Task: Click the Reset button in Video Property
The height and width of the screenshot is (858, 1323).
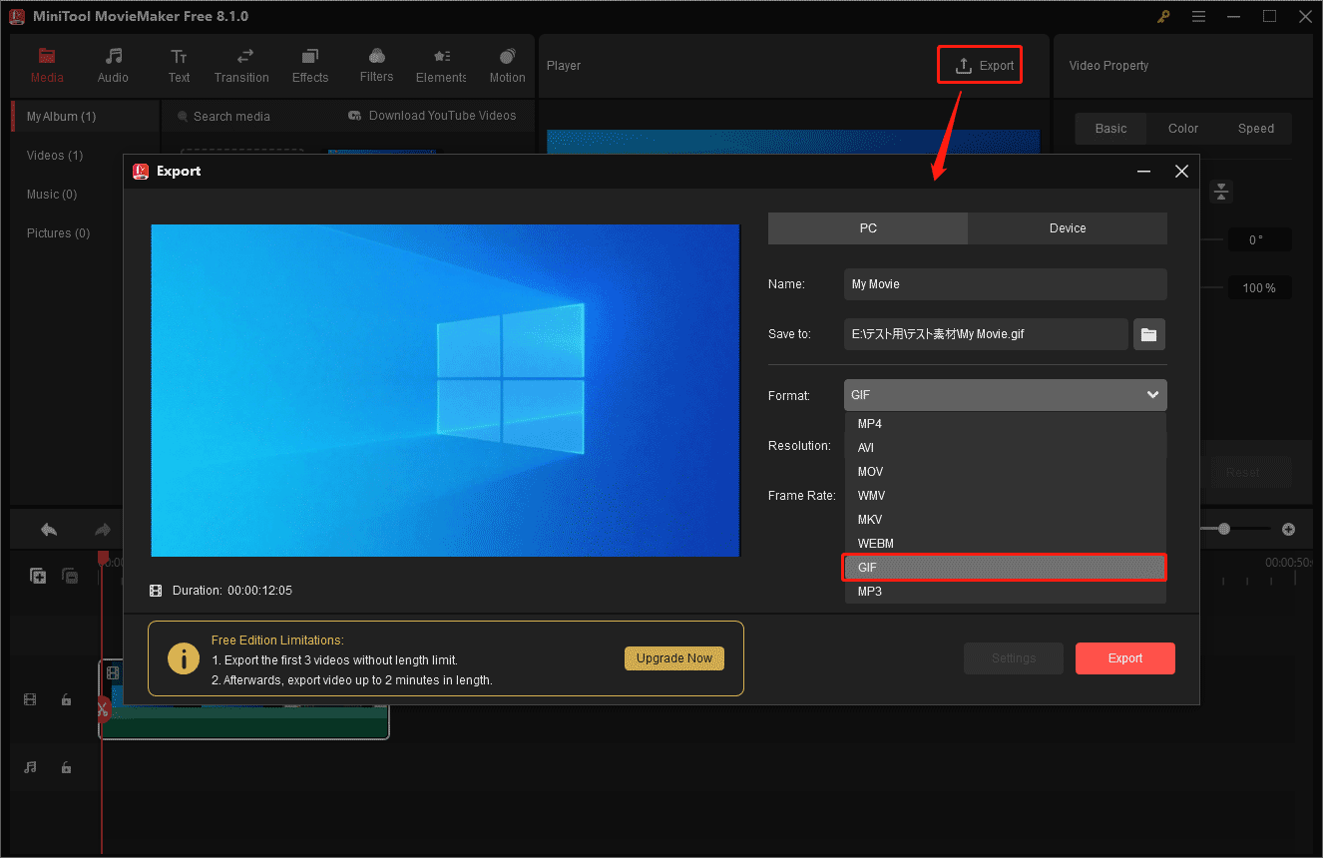Action: tap(1242, 473)
